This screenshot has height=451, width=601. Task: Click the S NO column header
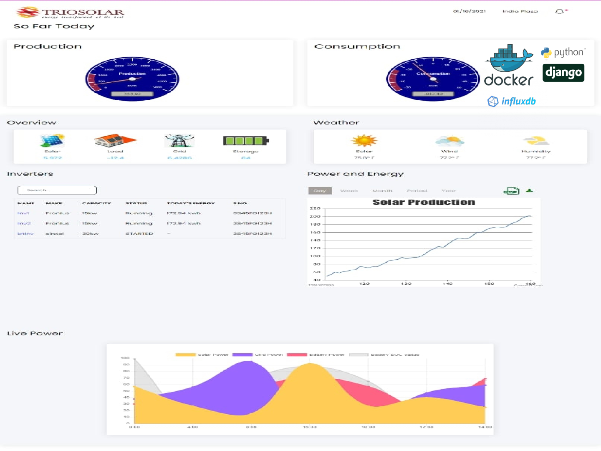[x=240, y=203]
